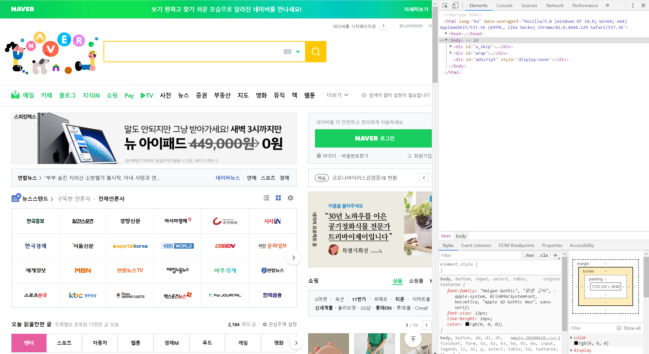Open DevTools three-dot customize menu
Screen dimensions: 649x354
[633, 5]
